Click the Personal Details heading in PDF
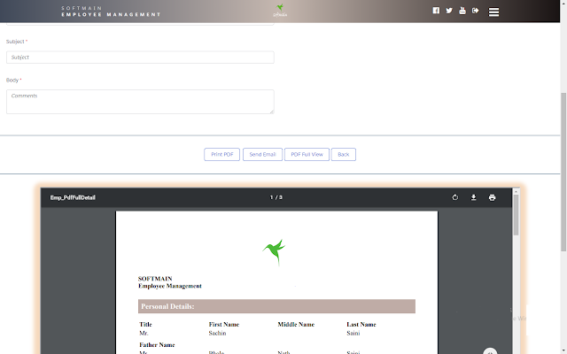This screenshot has width=567, height=354. 167,306
